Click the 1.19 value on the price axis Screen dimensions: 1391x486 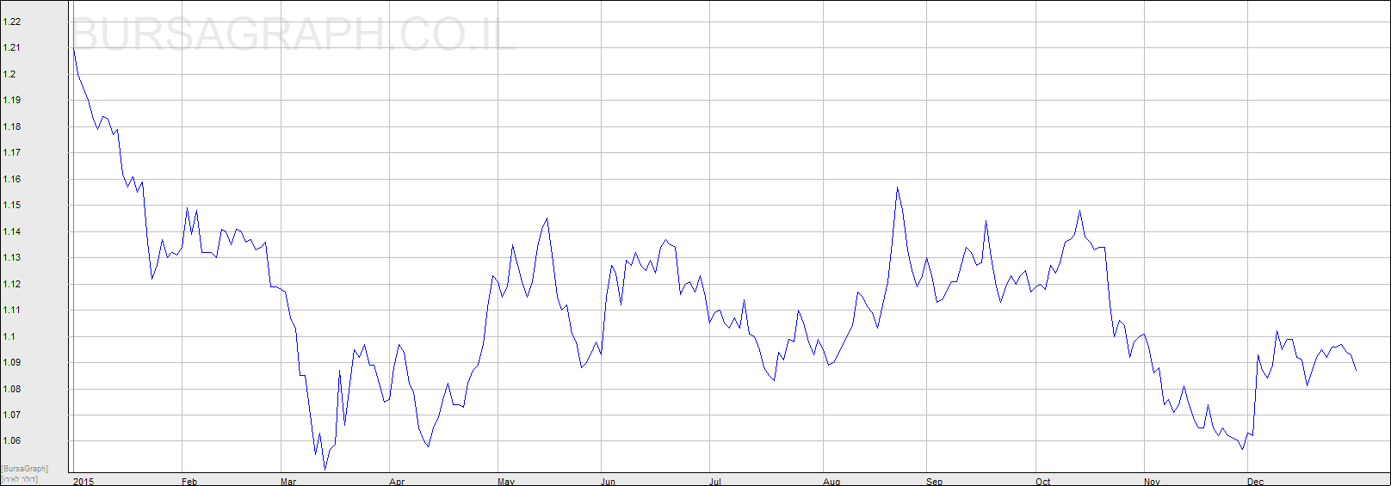pyautogui.click(x=11, y=101)
